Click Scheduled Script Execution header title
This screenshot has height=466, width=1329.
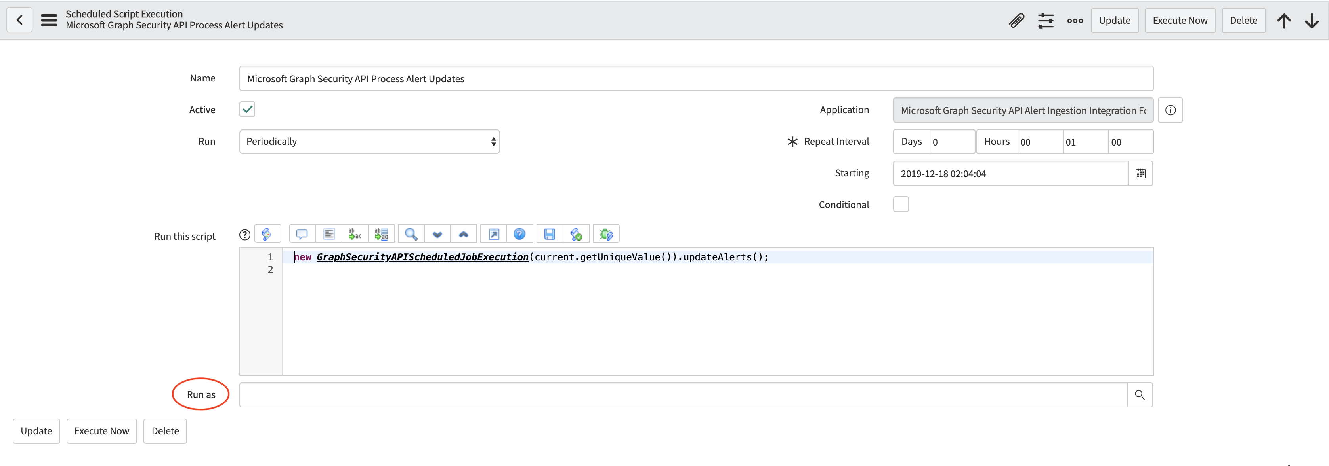pos(124,14)
